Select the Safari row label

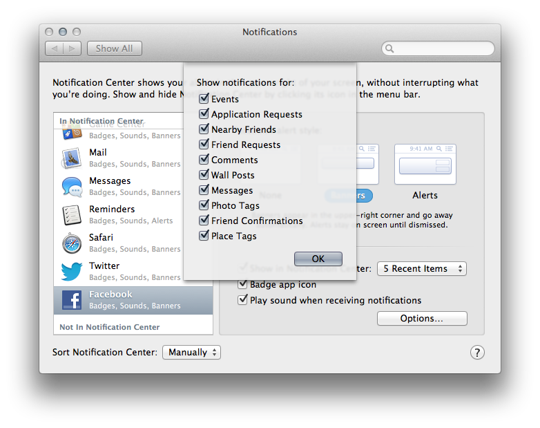[101, 238]
